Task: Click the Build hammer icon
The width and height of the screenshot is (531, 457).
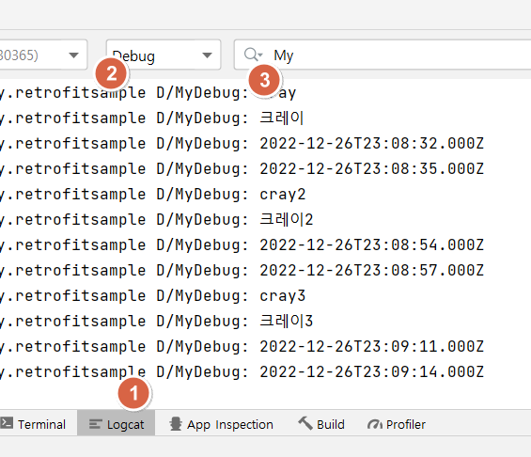Action: pyautogui.click(x=305, y=423)
